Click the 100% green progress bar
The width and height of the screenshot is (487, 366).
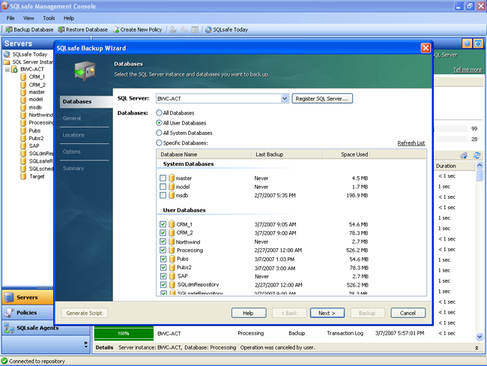(124, 333)
